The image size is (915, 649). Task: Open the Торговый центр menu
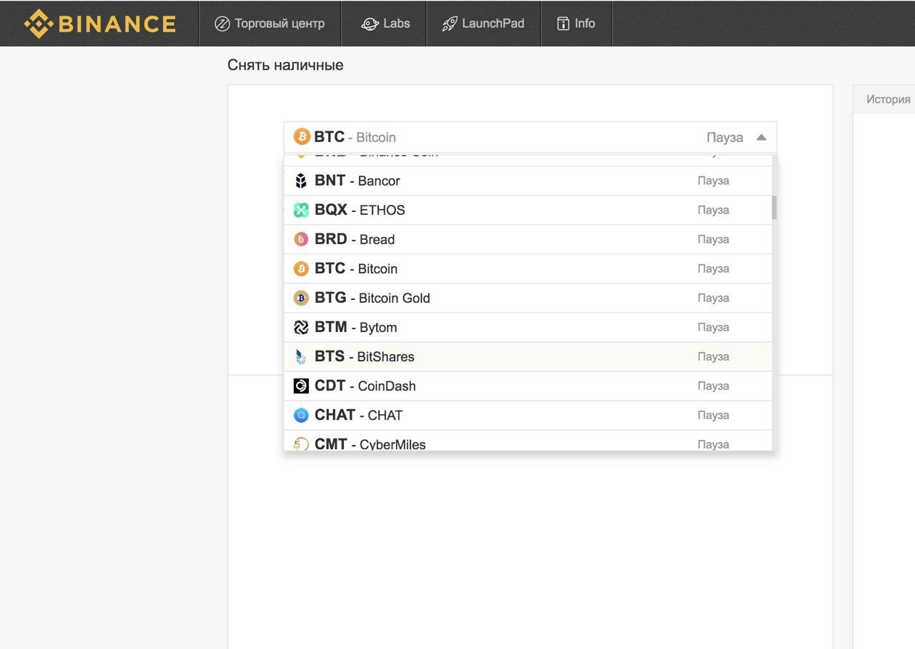(x=269, y=24)
